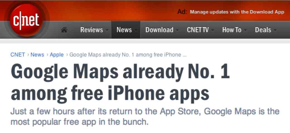Expand the dropdown arrow beside Deals

pos(275,30)
